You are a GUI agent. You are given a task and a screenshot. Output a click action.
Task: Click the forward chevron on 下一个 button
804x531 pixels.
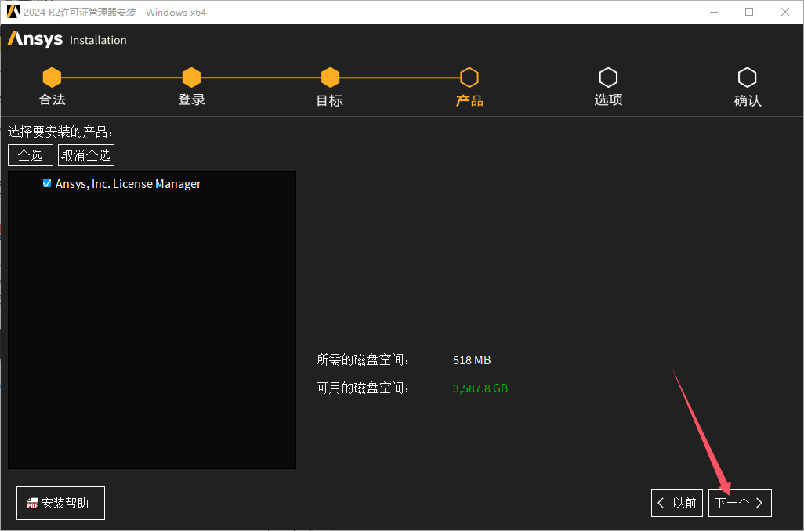[x=759, y=503]
